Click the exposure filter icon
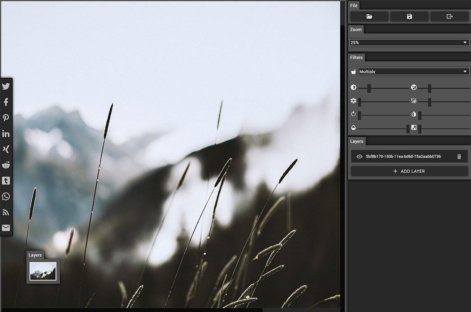Image resolution: width=471 pixels, height=312 pixels. [x=414, y=87]
